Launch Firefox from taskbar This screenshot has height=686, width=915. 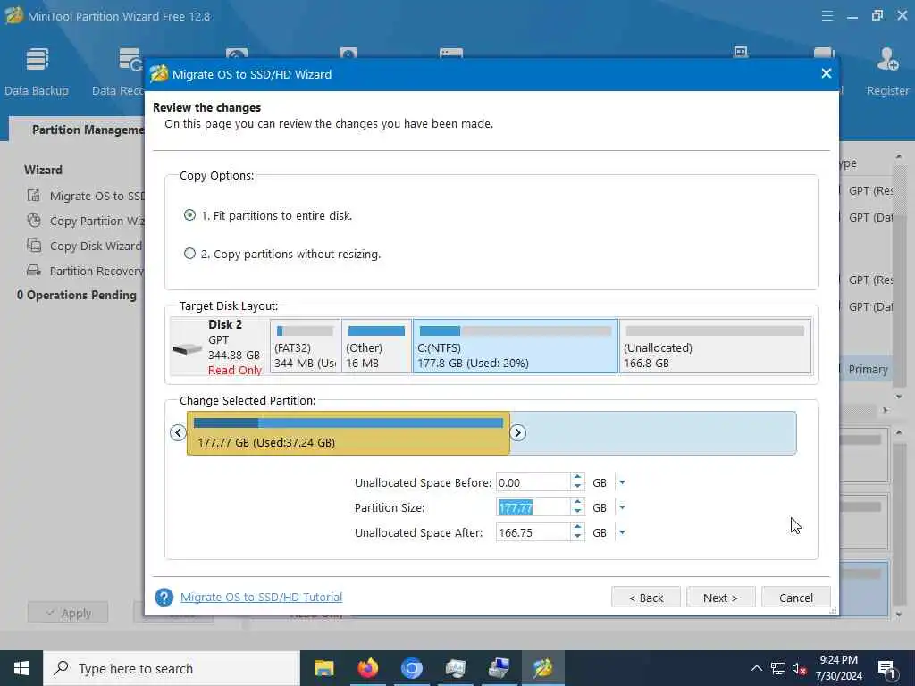click(367, 668)
